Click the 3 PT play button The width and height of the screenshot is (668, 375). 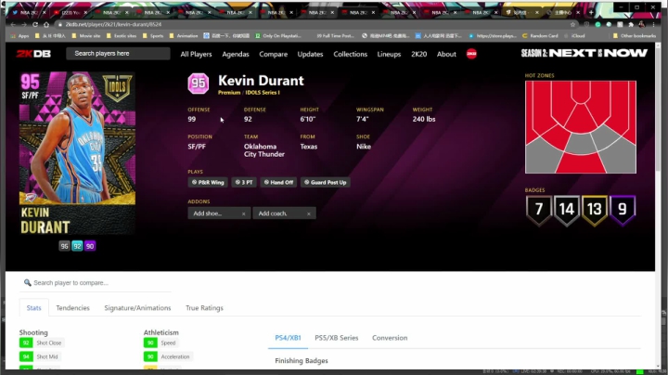coord(244,182)
